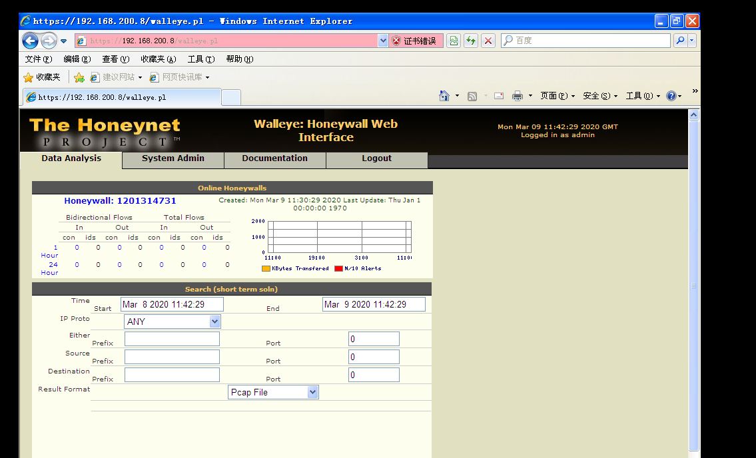
Task: Go forward with the Forward arrow button
Action: pyautogui.click(x=49, y=41)
